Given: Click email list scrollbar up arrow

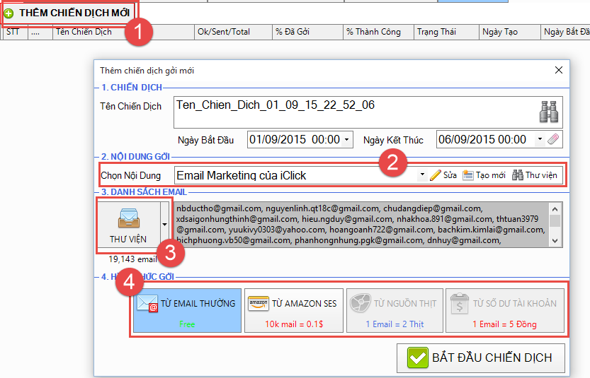Looking at the screenshot, I should pyautogui.click(x=555, y=208).
